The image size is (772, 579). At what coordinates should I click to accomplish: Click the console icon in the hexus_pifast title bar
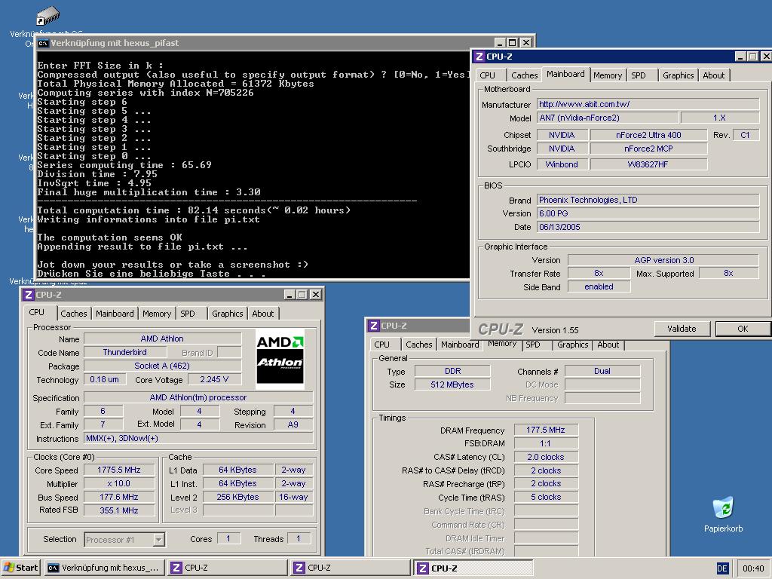(43, 43)
